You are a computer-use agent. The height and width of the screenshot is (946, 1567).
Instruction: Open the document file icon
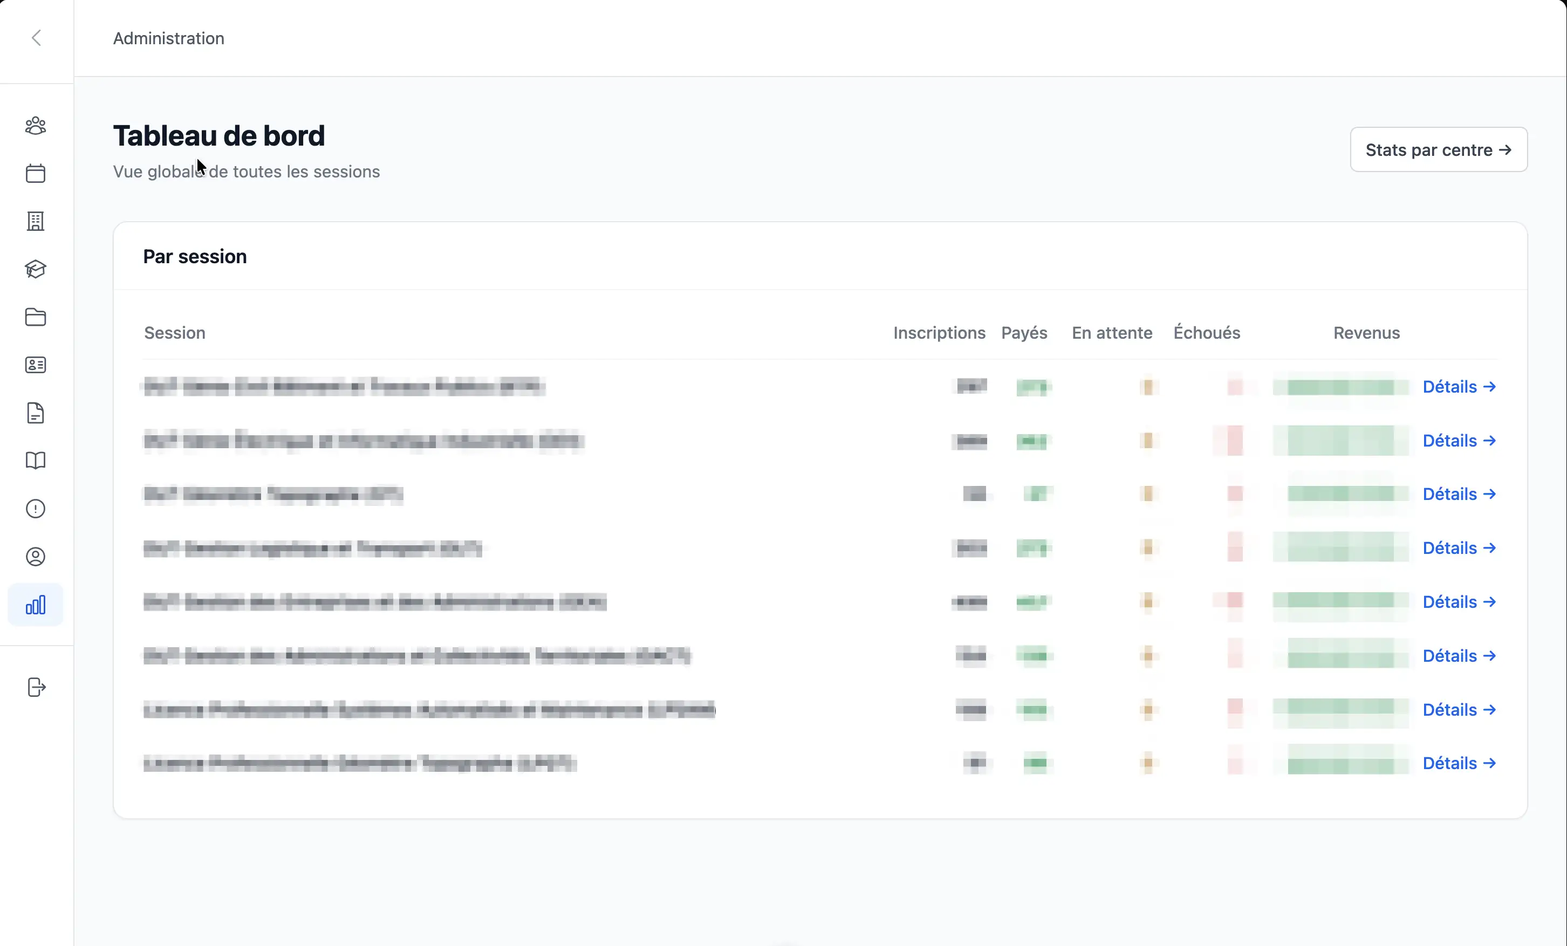tap(36, 413)
